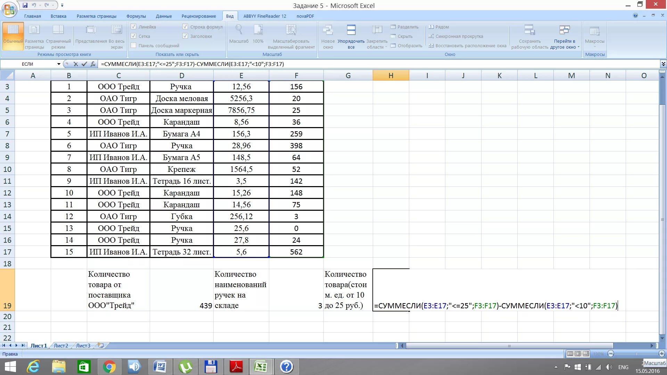
Task: Save the workbook from quick access toolbar
Action: pos(25,5)
